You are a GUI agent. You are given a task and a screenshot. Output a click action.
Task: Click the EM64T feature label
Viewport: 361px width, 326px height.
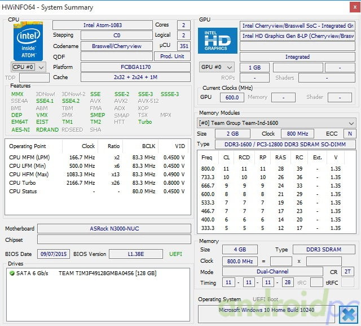pyautogui.click(x=20, y=121)
